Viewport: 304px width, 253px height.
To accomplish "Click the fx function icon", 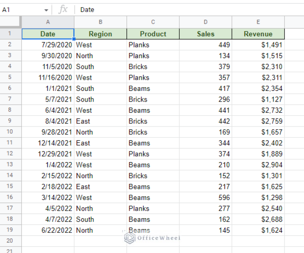I will point(63,9).
